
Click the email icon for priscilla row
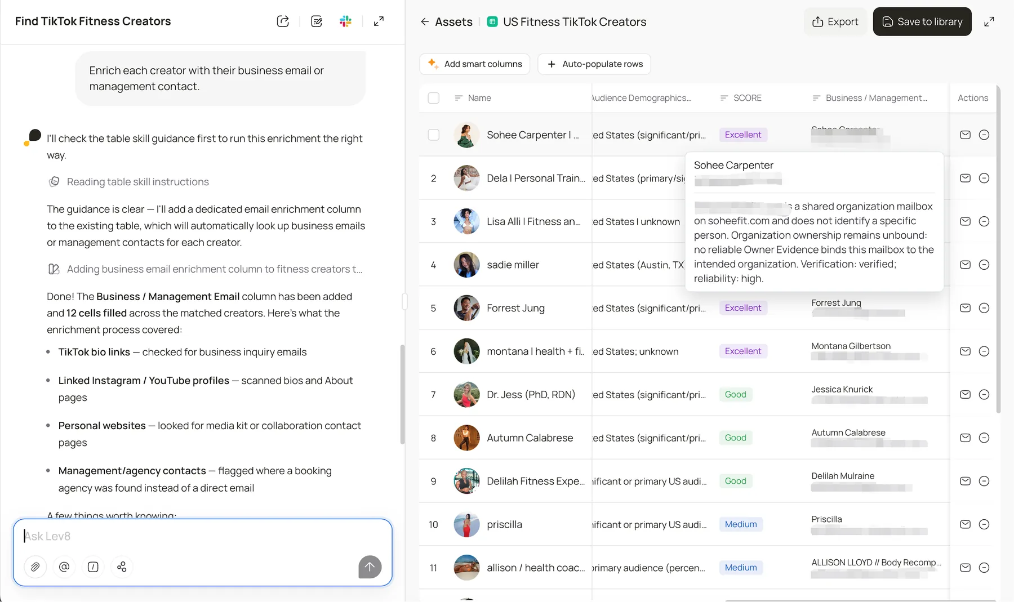point(965,524)
